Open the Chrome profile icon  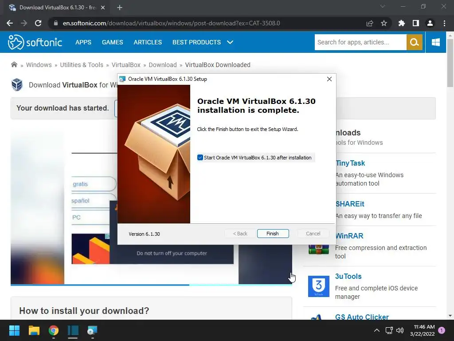(x=430, y=23)
